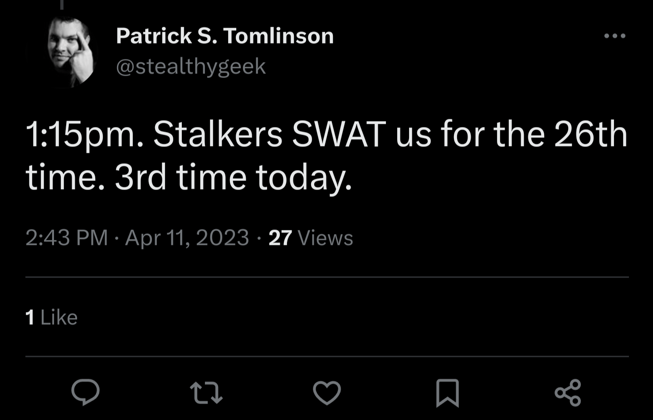Screen dimensions: 653x420
Task: Click the word SWAT in the tweet
Action: tap(338, 135)
